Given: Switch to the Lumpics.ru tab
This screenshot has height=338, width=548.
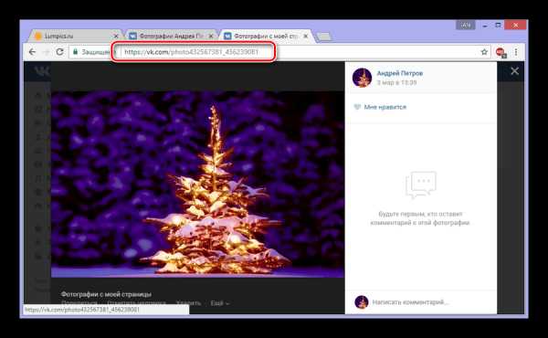Looking at the screenshot, I should (73, 36).
